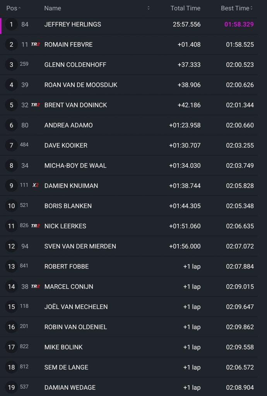Click the Total Time column header
This screenshot has height=396, width=267.
click(x=185, y=8)
